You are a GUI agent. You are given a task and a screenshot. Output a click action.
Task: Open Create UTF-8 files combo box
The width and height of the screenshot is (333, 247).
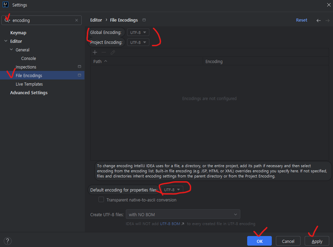click(x=183, y=214)
